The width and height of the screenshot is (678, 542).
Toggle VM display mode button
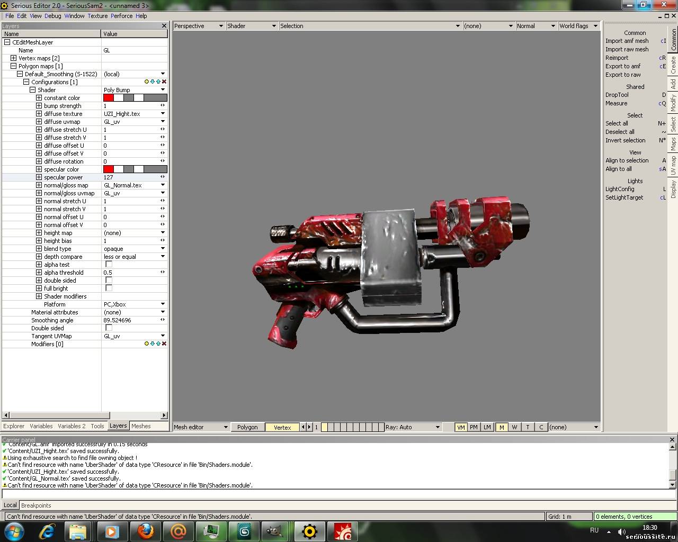[x=461, y=427]
